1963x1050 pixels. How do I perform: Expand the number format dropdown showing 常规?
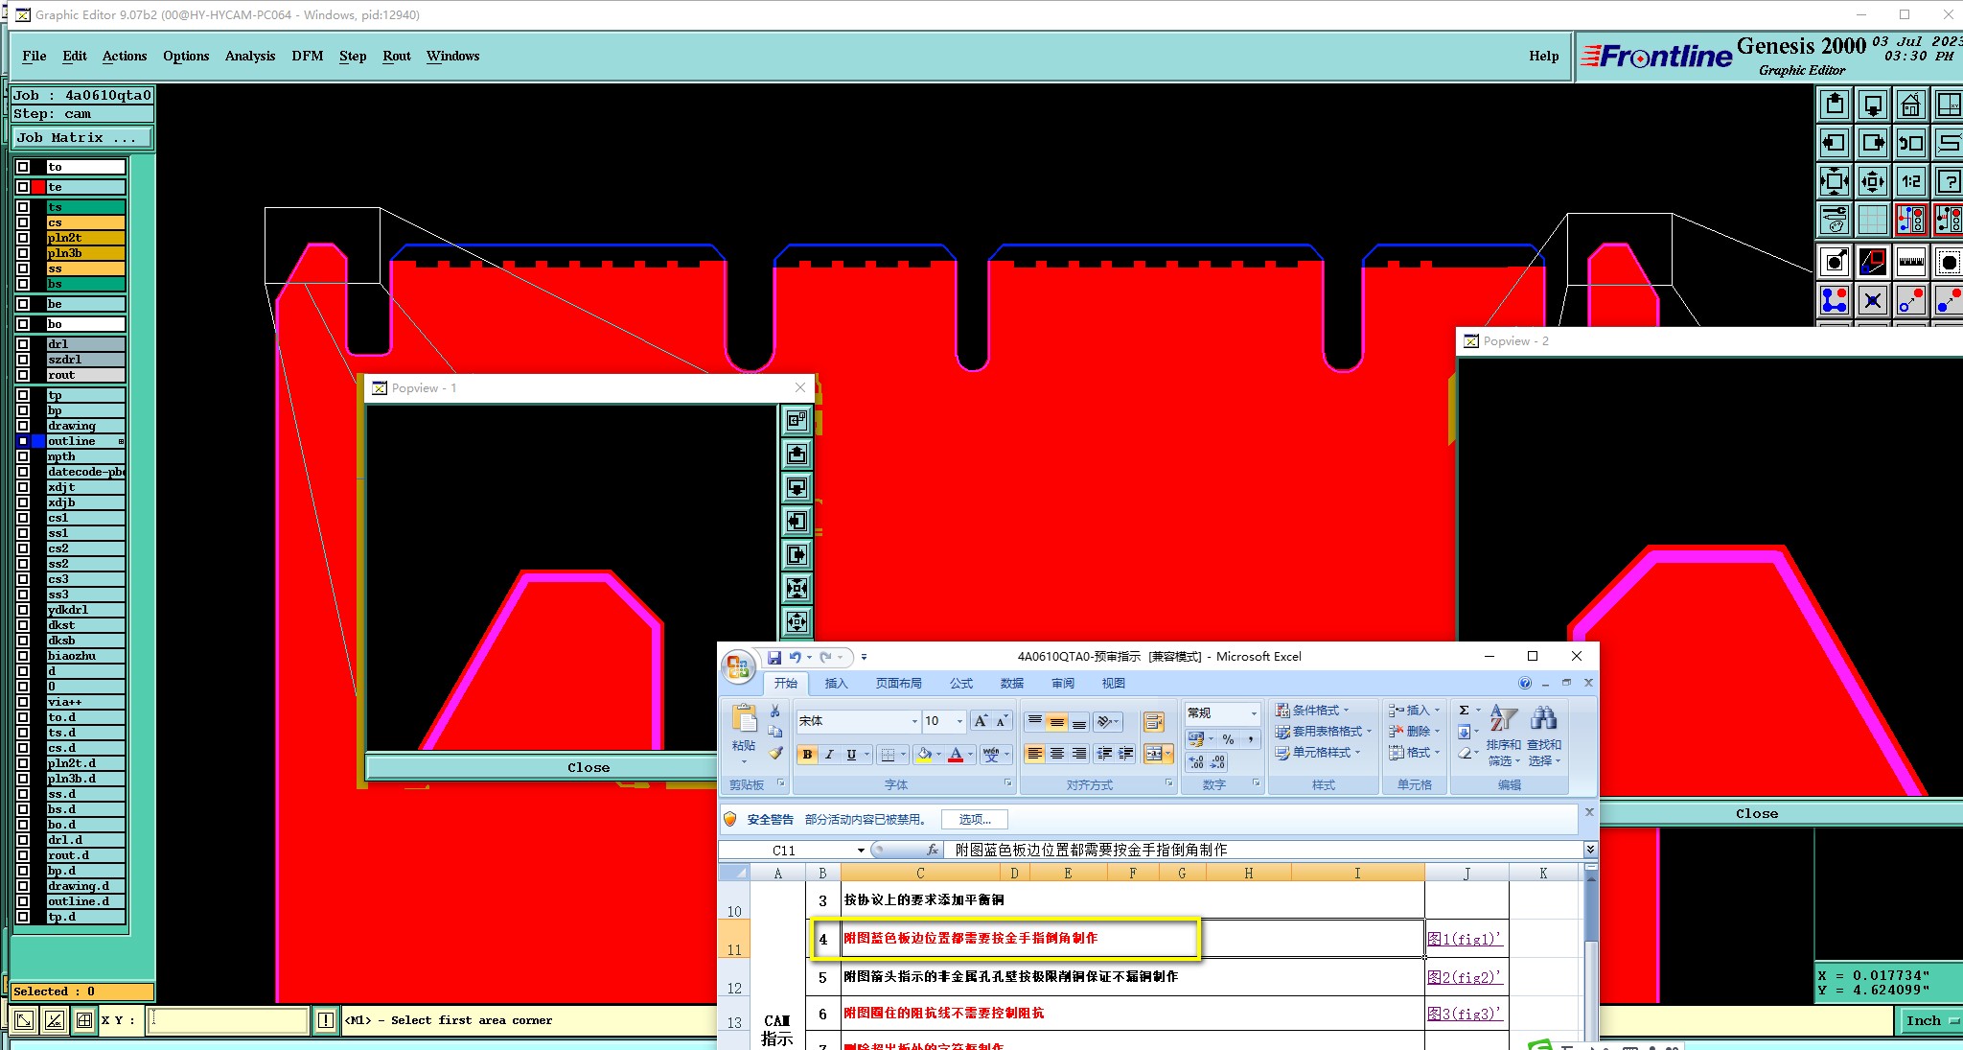[1253, 713]
